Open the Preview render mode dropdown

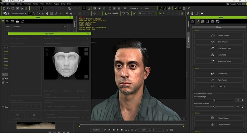point(134,8)
